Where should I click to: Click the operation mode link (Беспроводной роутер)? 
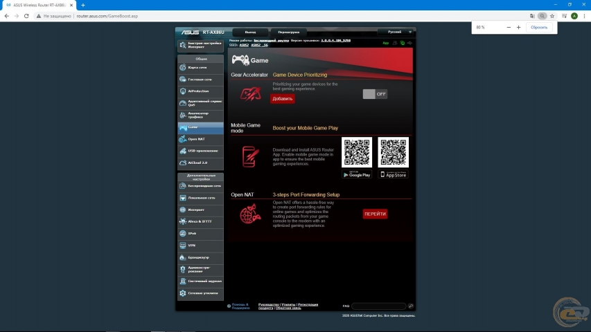point(271,40)
